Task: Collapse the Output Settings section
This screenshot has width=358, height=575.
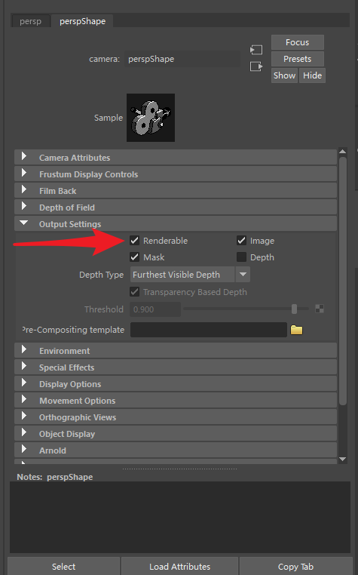Action: [x=176, y=223]
